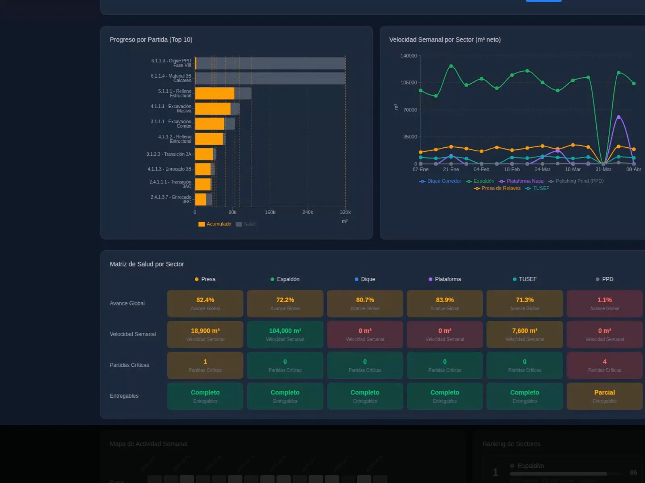Click the Plataforma column header in matrix
The image size is (645, 483).
(x=445, y=279)
